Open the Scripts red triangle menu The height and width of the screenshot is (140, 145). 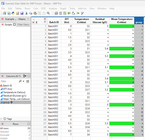pos(3,25)
